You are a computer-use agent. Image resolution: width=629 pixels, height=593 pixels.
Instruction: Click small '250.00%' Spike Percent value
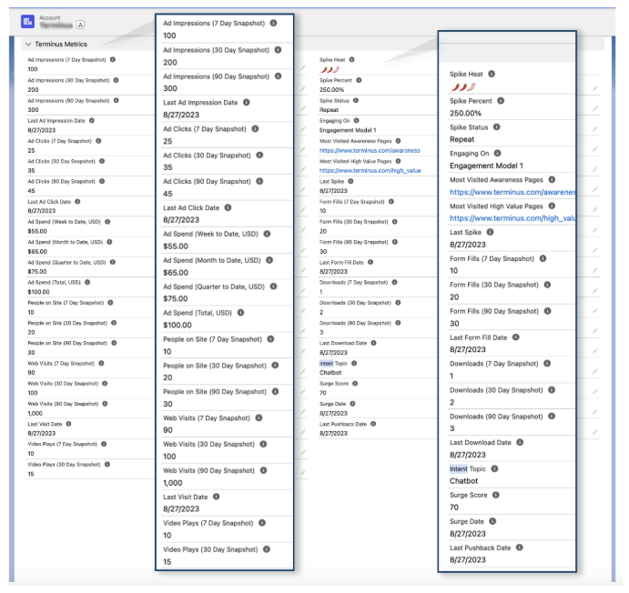[331, 90]
